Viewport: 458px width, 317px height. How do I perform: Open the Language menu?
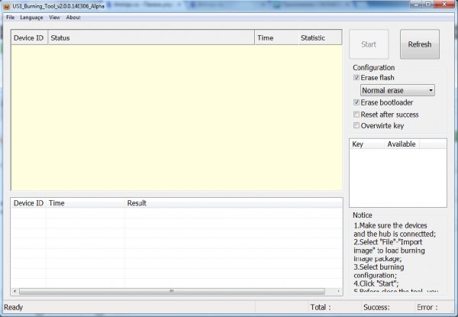(31, 18)
